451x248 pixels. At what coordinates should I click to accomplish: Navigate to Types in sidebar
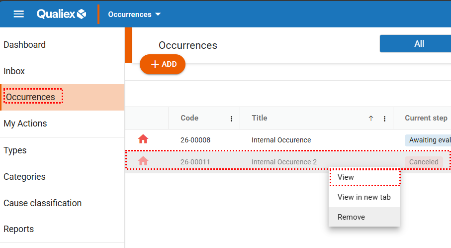point(15,150)
